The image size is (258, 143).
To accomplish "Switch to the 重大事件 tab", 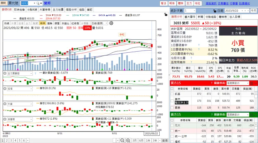I will [x=190, y=17].
